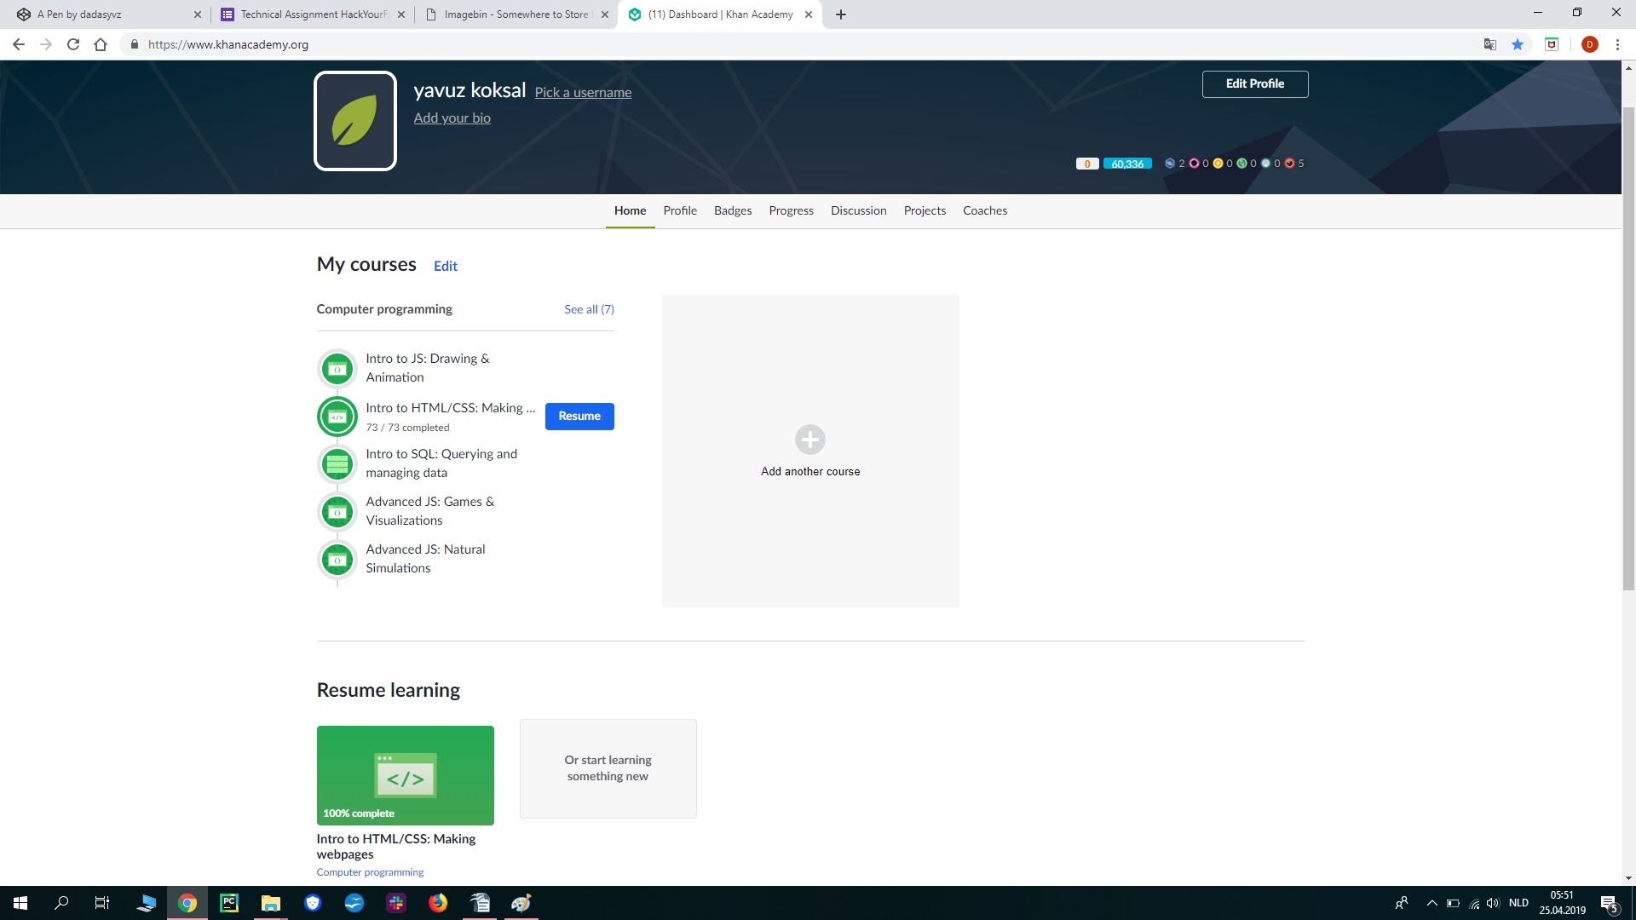Open Windows Start menu
This screenshot has width=1636, height=920.
20,903
